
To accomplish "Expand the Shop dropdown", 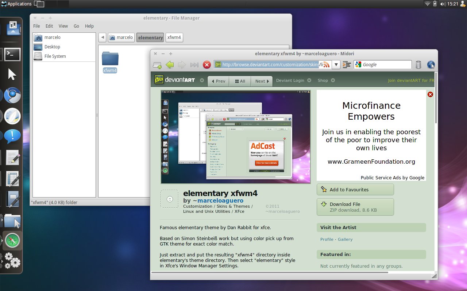I will coord(333,80).
